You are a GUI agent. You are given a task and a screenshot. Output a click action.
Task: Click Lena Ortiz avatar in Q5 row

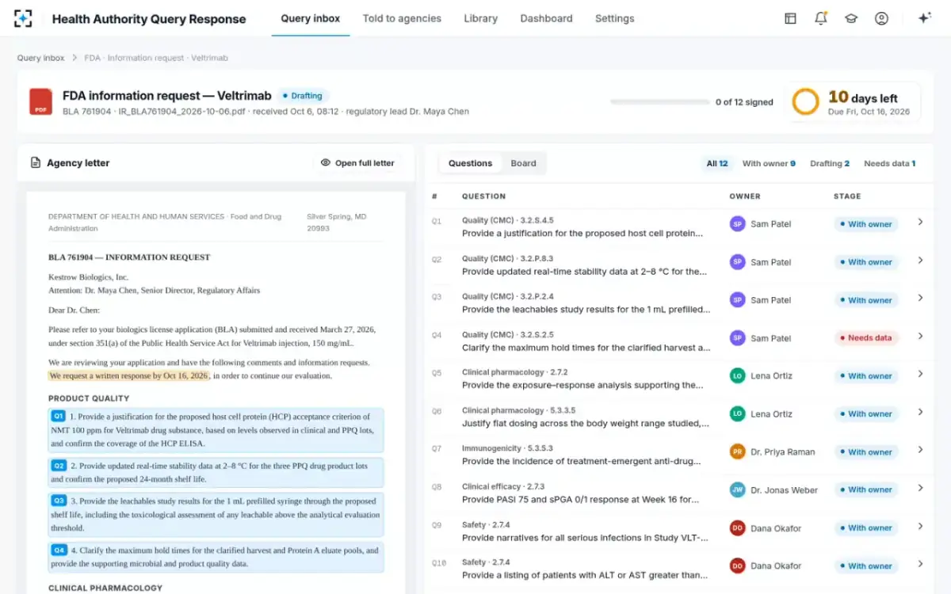click(x=738, y=376)
